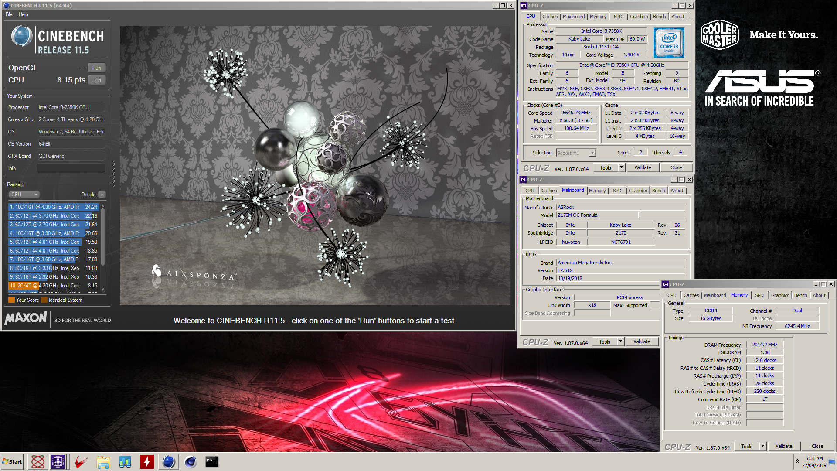Click Tools button in top CPU-Z window
The height and width of the screenshot is (471, 837).
[606, 168]
